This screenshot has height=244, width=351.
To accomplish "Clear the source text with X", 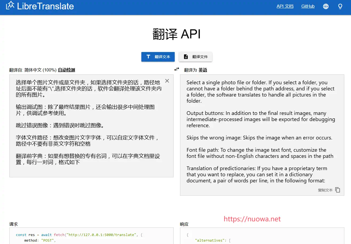I will (x=167, y=81).
